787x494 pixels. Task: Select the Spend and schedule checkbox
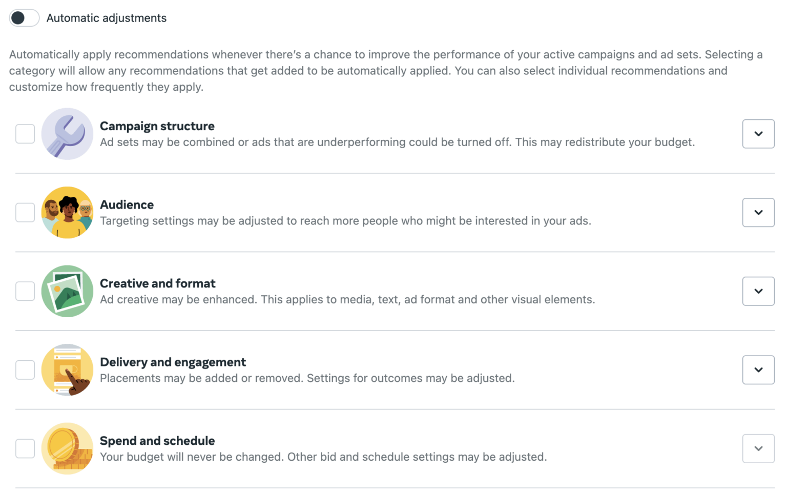[x=25, y=448]
